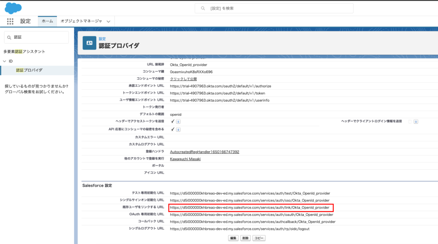Switch to the ホーム tab
The width and height of the screenshot is (438, 244).
pyautogui.click(x=47, y=21)
